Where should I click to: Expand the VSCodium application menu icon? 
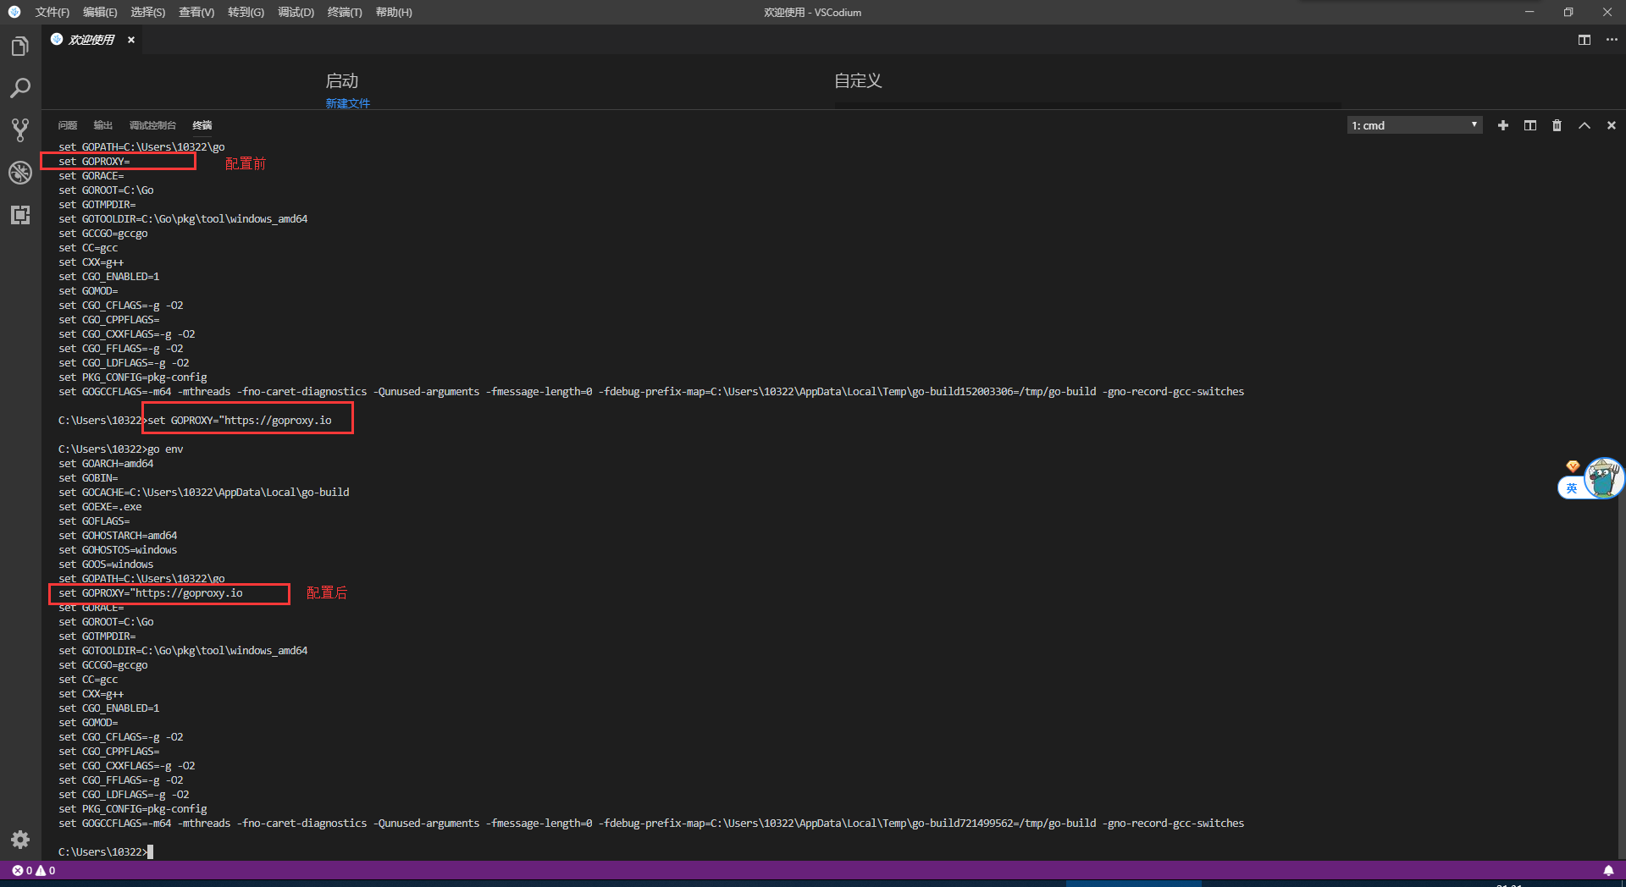14,12
